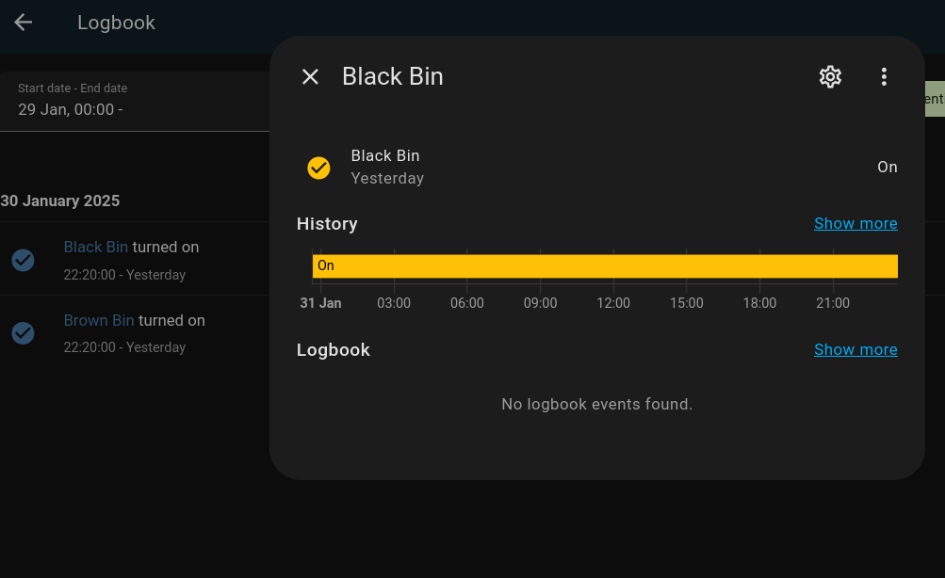The height and width of the screenshot is (578, 945).
Task: Open Black Bin settings gear
Action: coord(830,77)
